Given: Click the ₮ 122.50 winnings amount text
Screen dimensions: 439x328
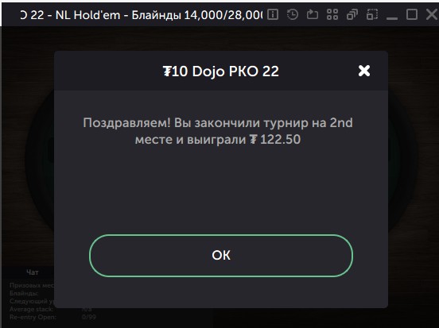Looking at the screenshot, I should coord(275,139).
